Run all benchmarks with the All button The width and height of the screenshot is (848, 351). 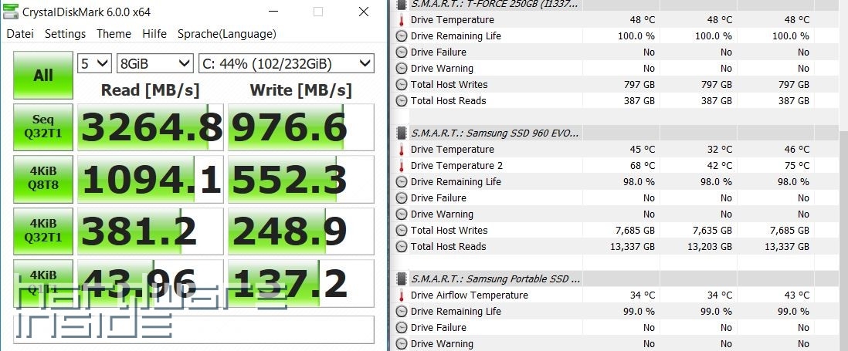pos(43,75)
